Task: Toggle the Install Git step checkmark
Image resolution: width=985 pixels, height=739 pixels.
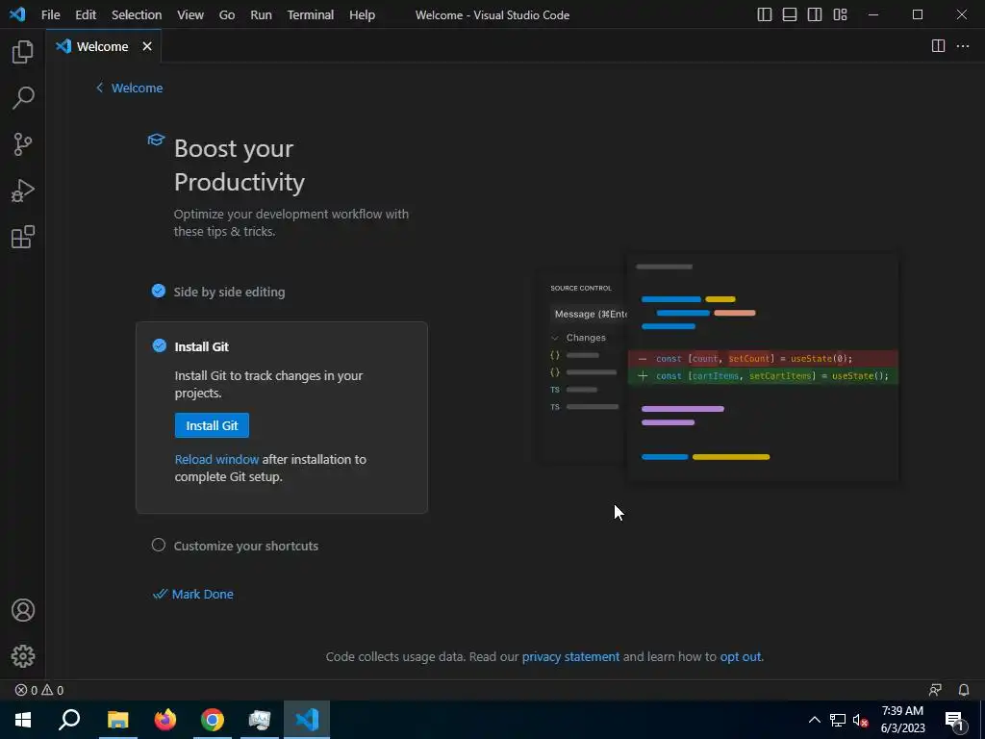Action: pos(160,345)
